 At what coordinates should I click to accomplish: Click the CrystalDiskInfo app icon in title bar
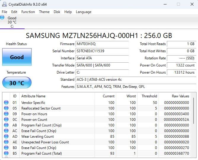tap(4, 4)
